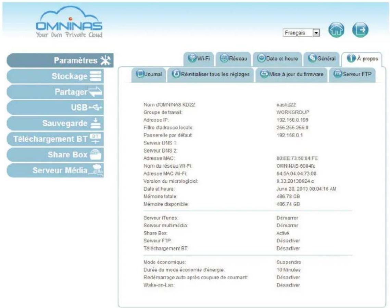
Task: Select the À propos tab
Action: tap(362, 59)
